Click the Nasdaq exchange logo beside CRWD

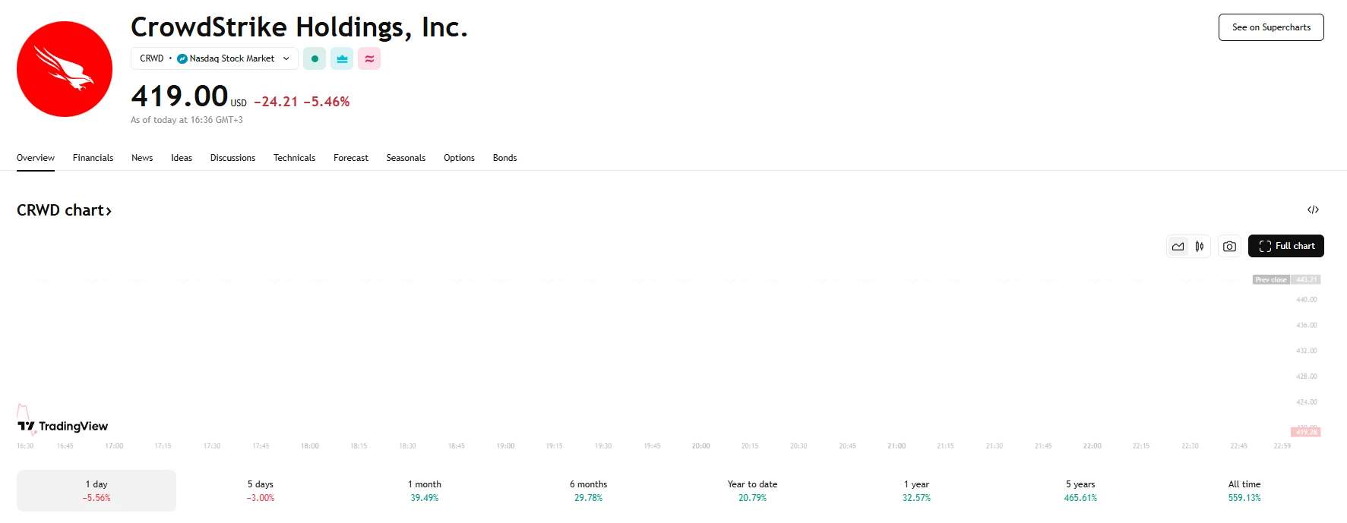pos(182,58)
